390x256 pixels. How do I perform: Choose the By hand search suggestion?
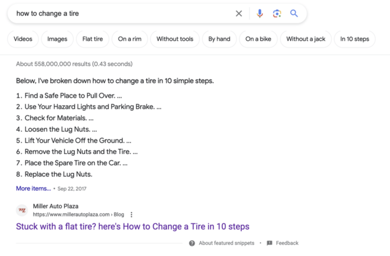tap(219, 39)
